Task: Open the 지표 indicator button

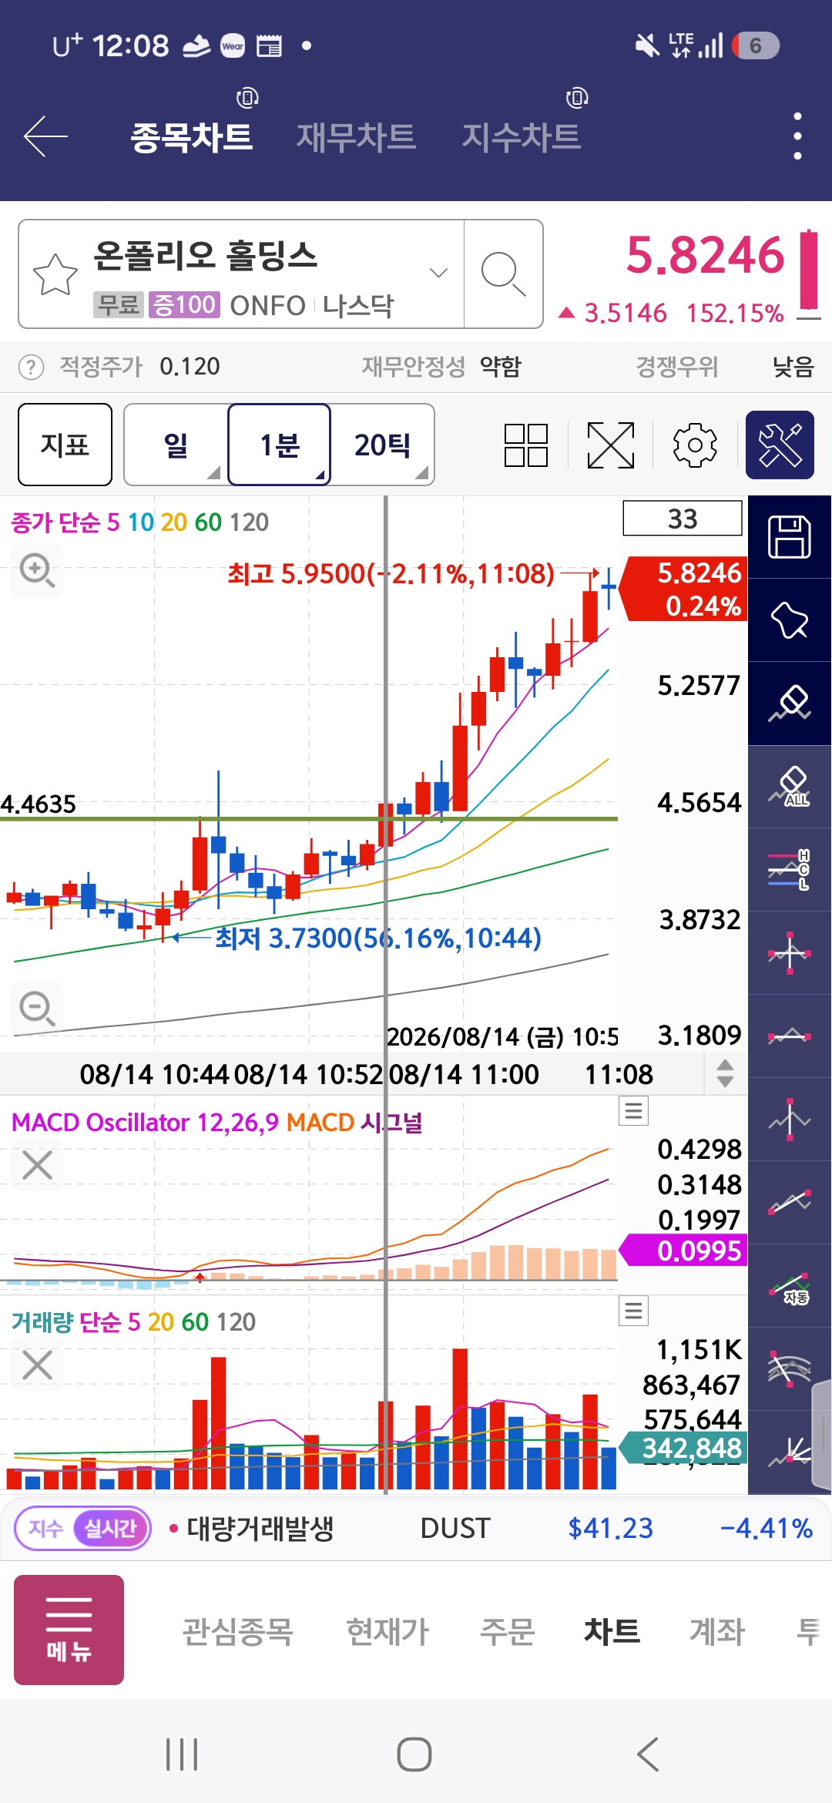Action: (65, 445)
